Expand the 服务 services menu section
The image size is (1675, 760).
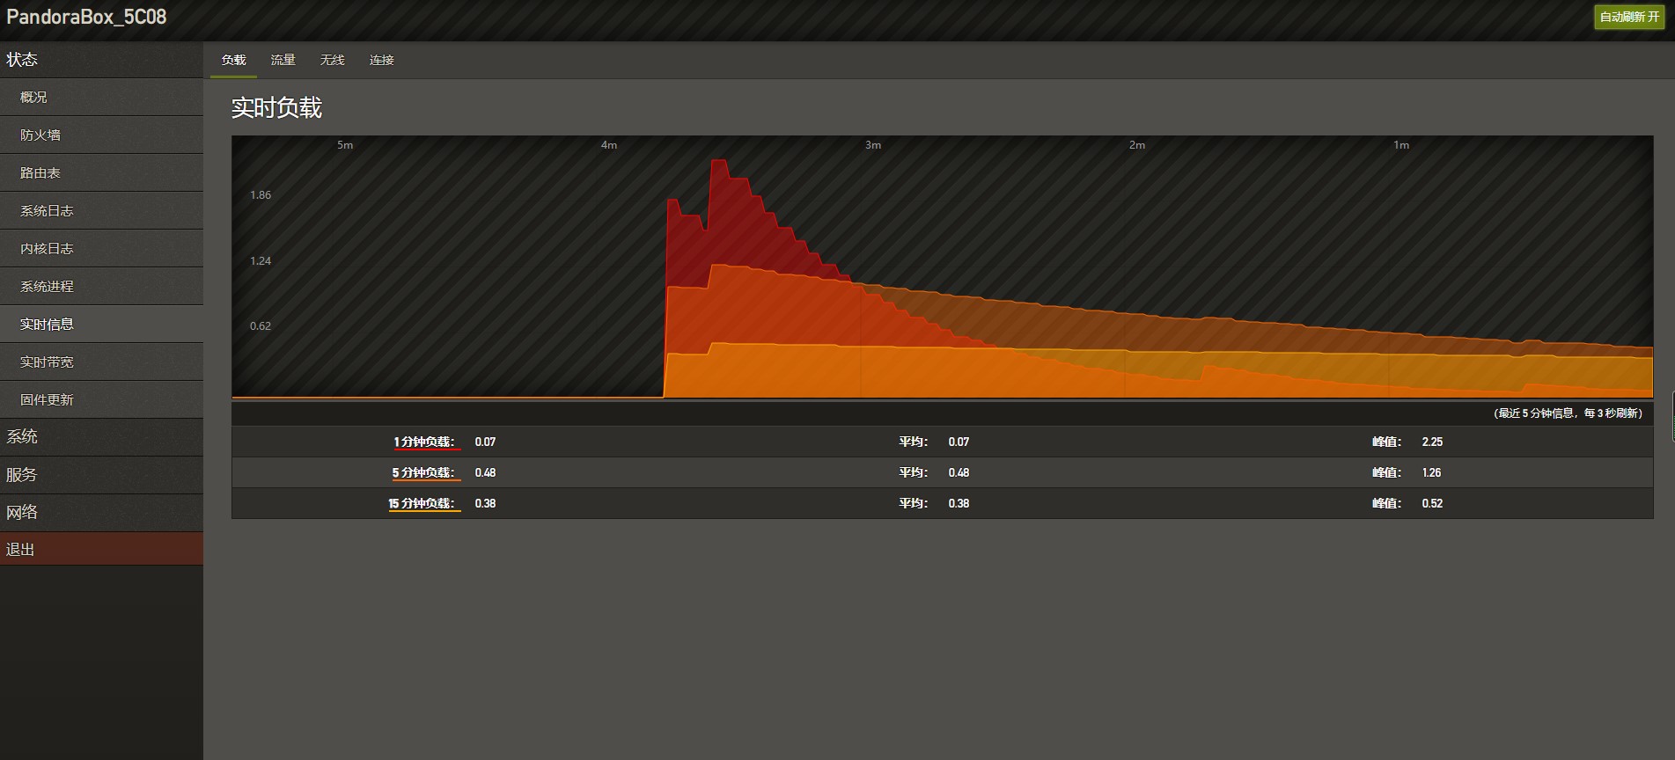(x=101, y=475)
